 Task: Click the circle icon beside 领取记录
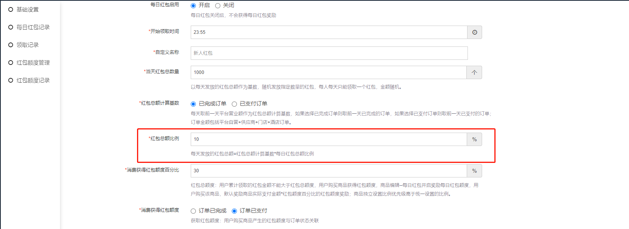11,45
